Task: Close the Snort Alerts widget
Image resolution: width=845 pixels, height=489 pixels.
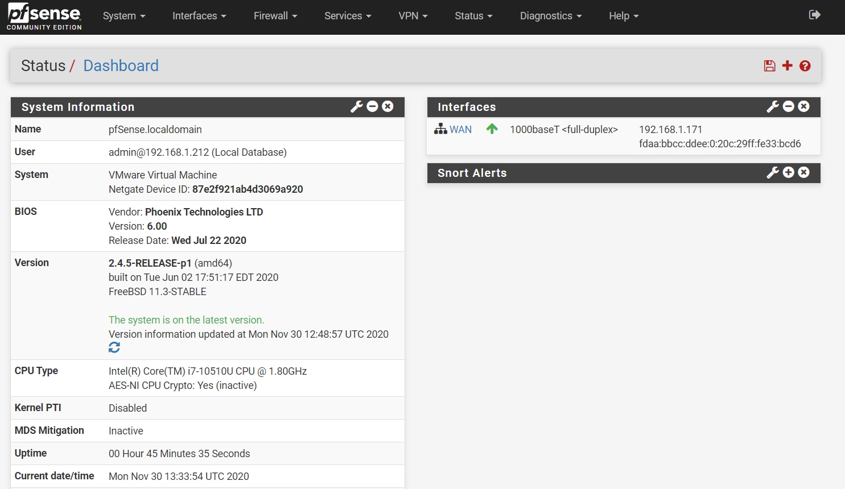Action: pos(803,172)
